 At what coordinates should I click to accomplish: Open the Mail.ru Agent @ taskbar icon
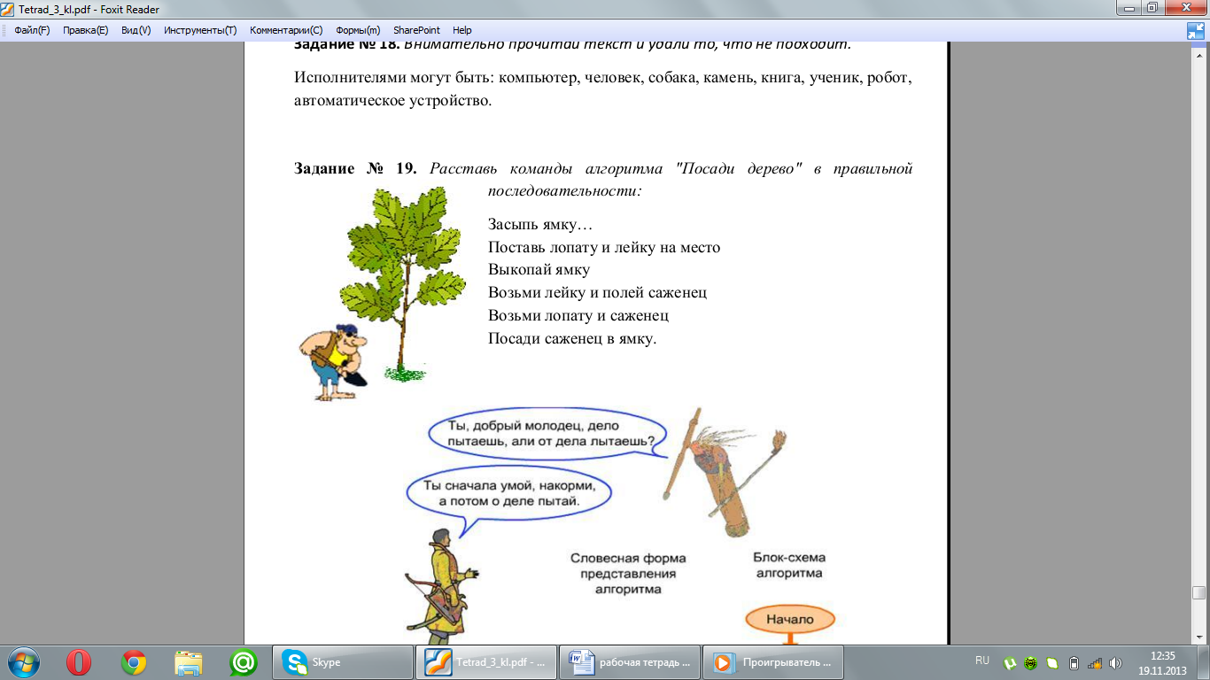[x=243, y=662]
